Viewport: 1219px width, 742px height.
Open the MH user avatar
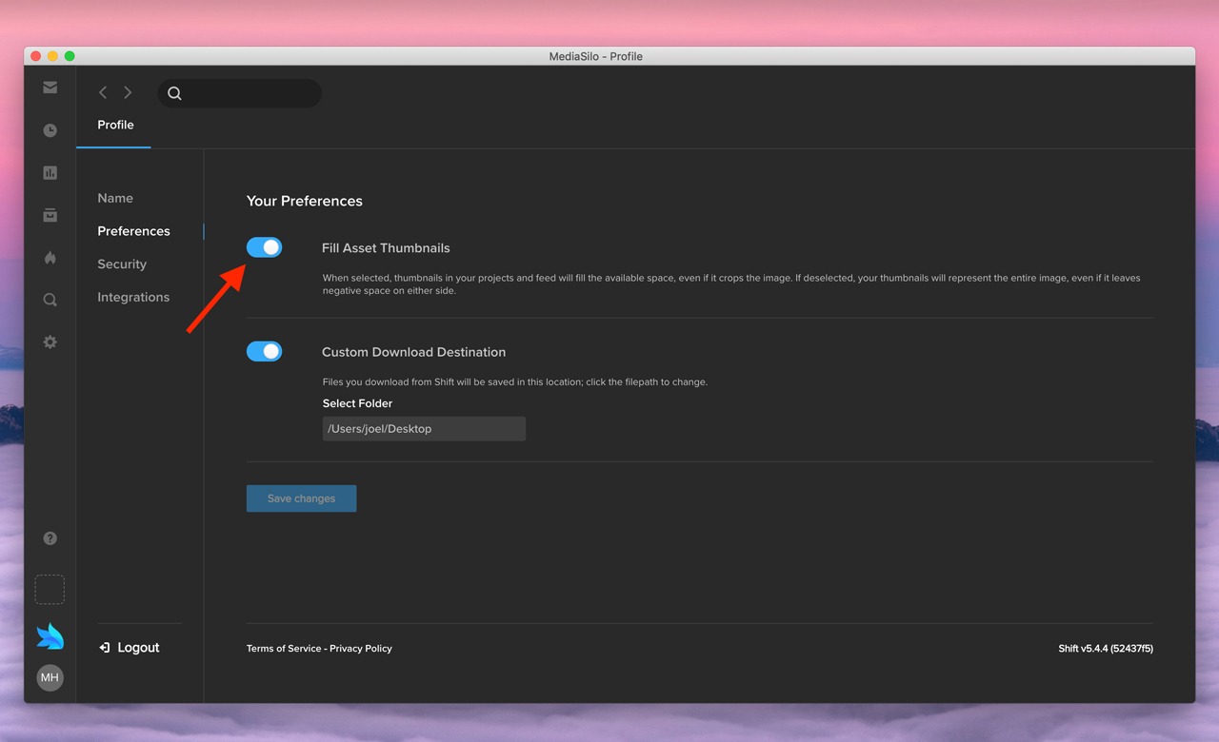(x=50, y=677)
